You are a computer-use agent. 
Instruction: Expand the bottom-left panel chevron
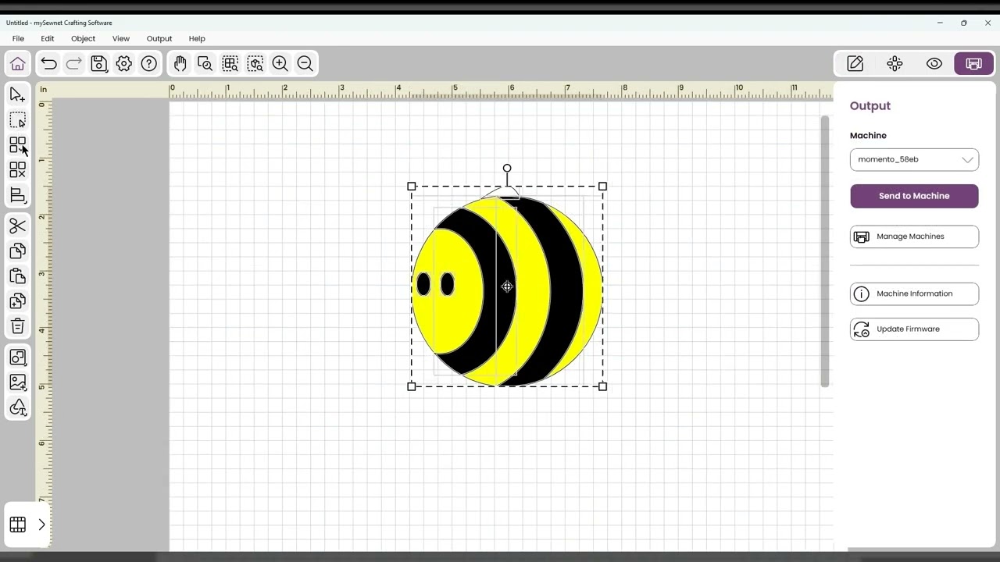[41, 525]
